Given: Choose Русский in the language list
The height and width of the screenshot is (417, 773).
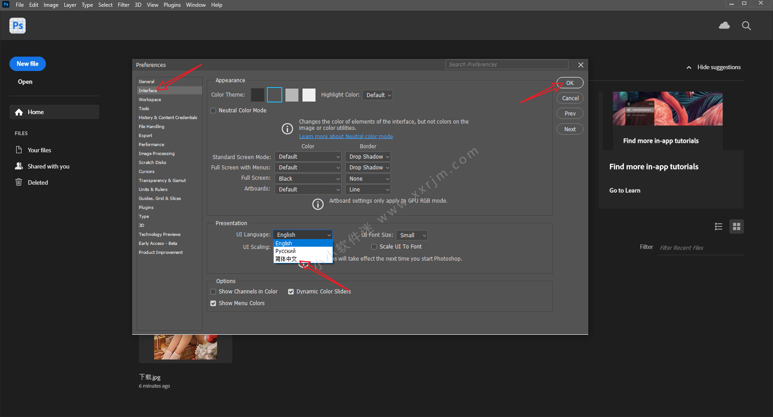Looking at the screenshot, I should point(303,251).
